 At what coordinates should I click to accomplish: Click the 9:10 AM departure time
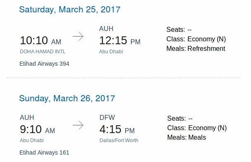37,129
